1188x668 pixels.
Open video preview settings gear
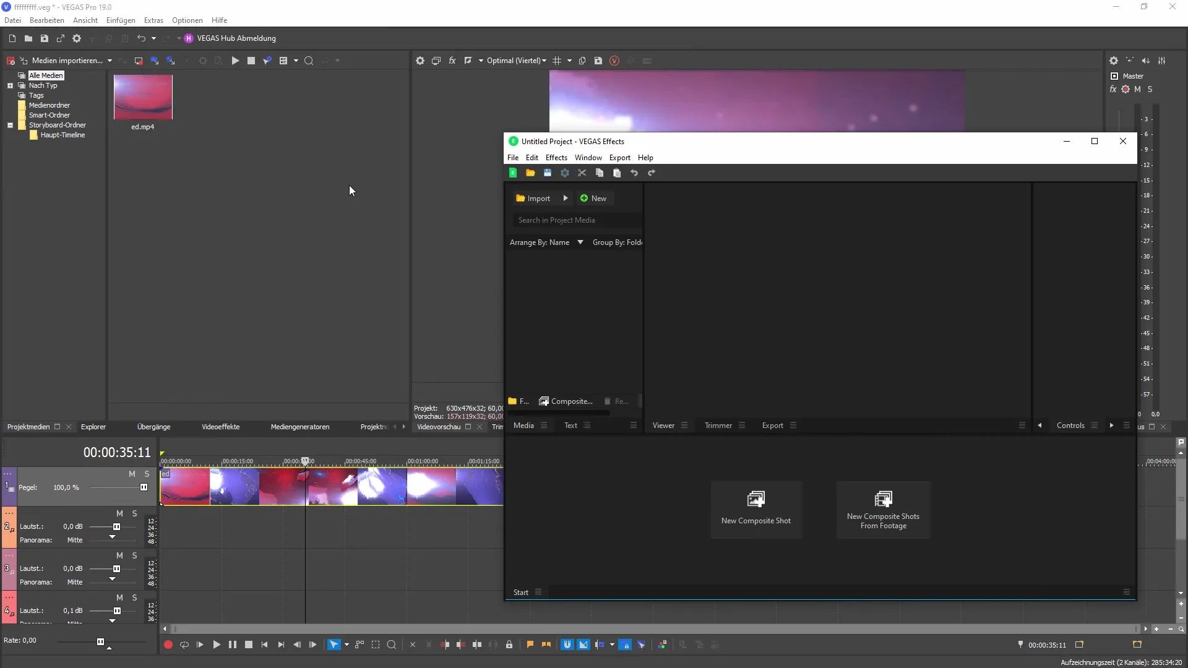(420, 61)
